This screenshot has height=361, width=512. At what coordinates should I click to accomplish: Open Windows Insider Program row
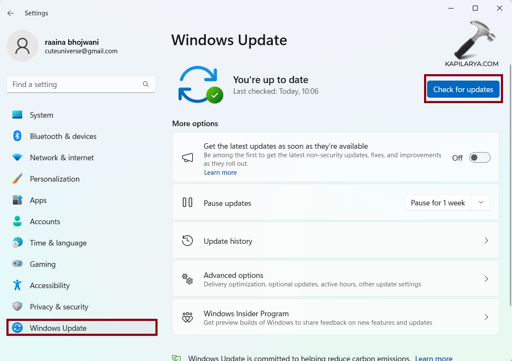335,318
